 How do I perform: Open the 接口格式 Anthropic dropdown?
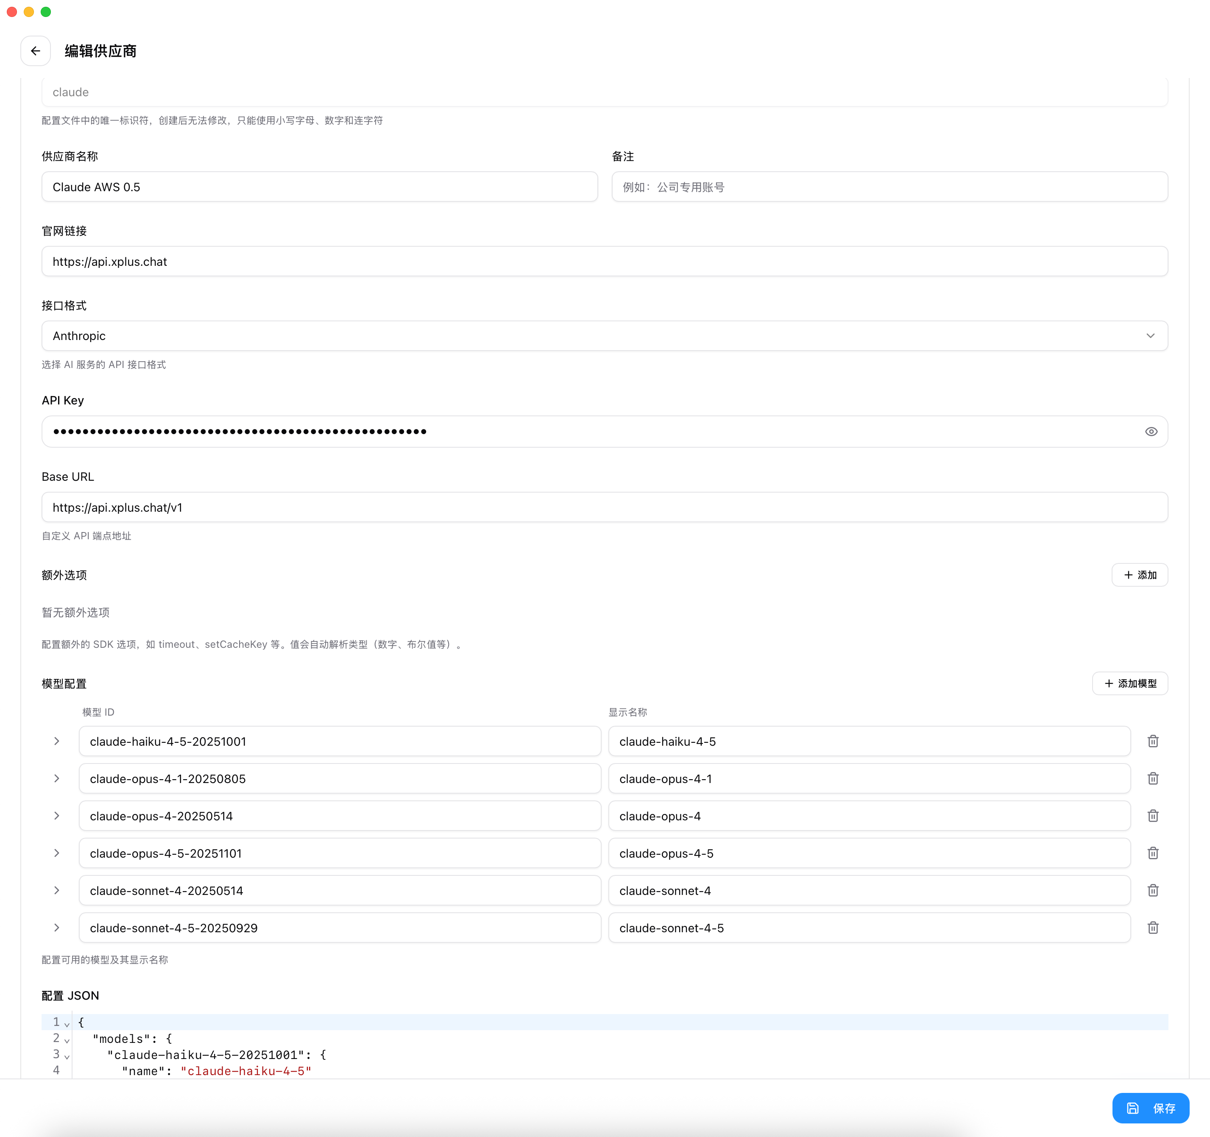[x=604, y=336]
